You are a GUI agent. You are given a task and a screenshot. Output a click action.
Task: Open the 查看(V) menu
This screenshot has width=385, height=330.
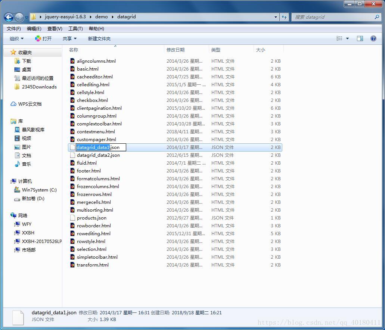tap(55, 29)
